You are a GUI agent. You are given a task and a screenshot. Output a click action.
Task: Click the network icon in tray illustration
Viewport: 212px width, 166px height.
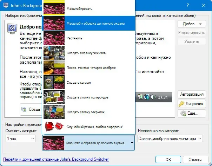point(147,97)
